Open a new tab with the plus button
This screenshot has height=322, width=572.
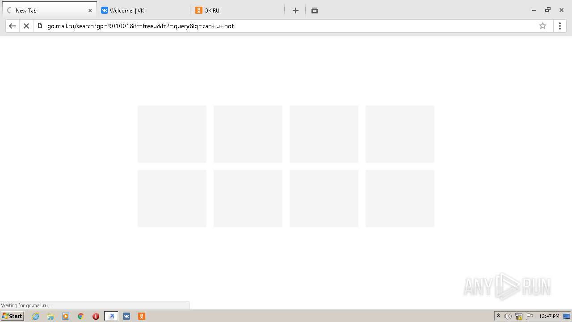click(295, 10)
